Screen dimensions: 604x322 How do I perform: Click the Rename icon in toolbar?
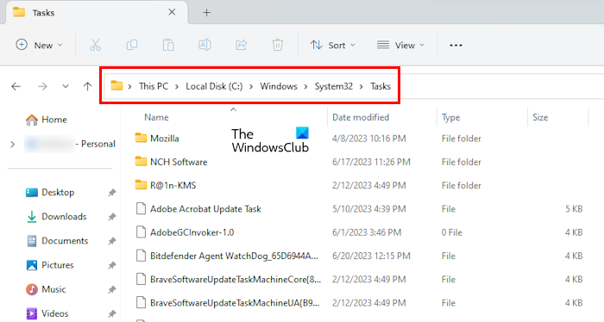[204, 45]
